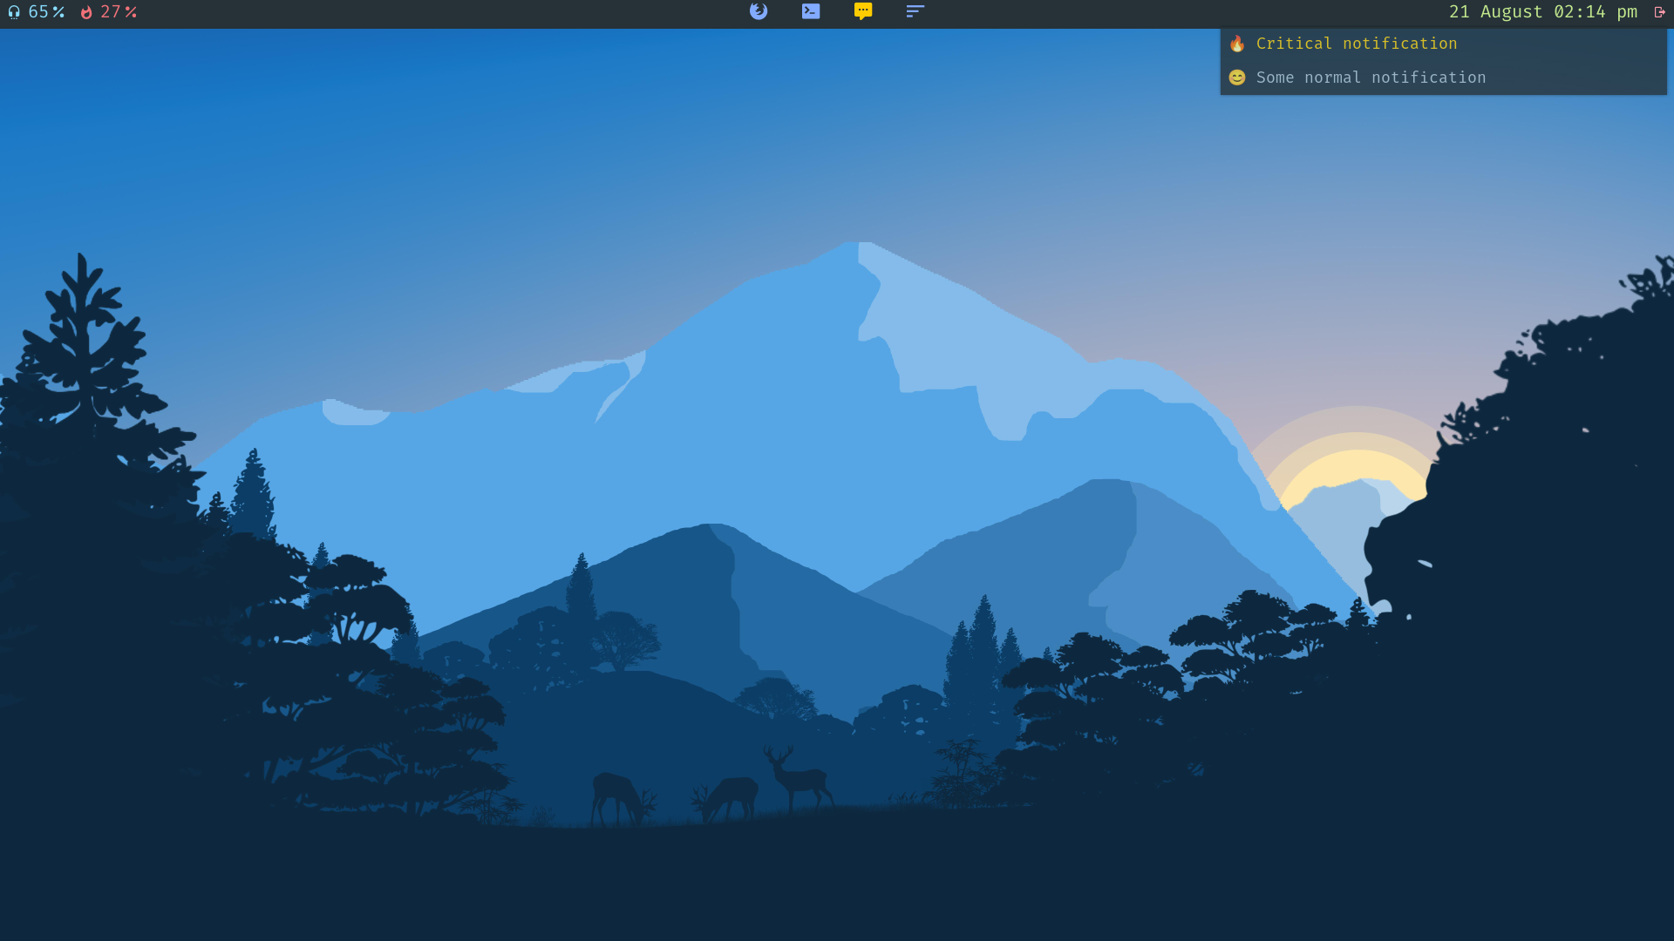Click the 27% red percentage readout

pos(118,12)
